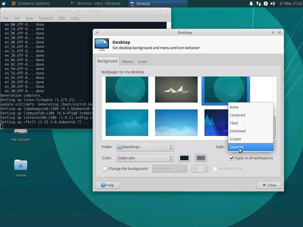Click the notification bell icon in the panel
The width and height of the screenshot is (303, 227).
pos(251,4)
